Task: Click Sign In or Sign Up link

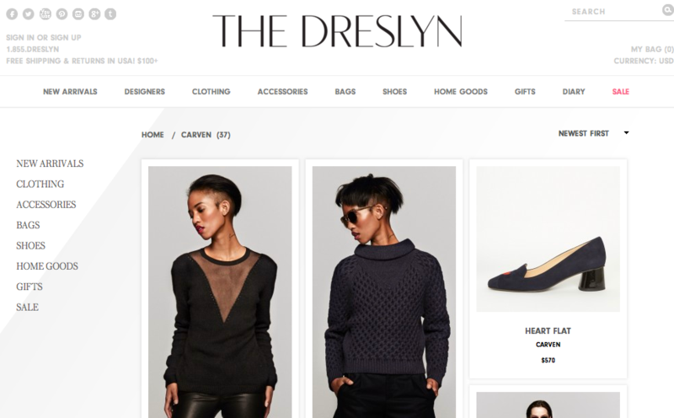Action: [44, 37]
